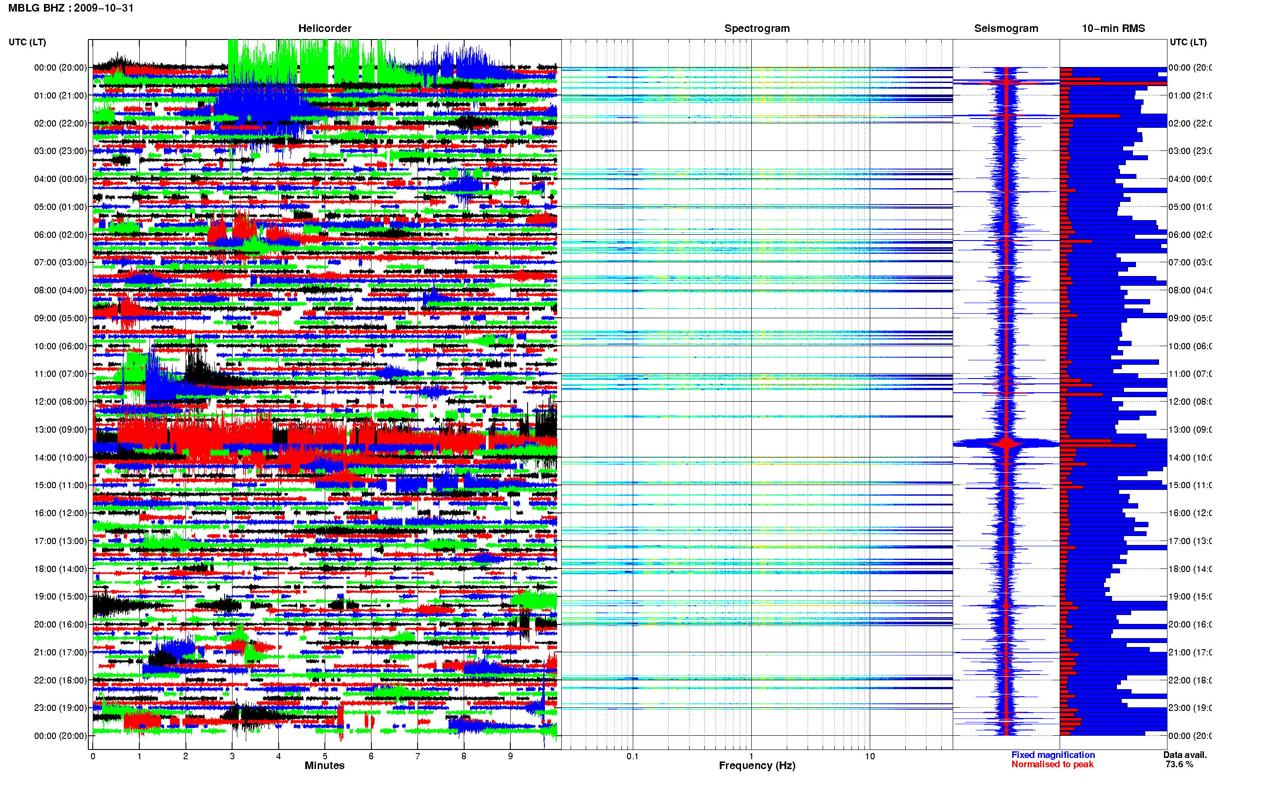Click the left 20:00 (16:00) time label
This screenshot has height=789, width=1262.
pyautogui.click(x=60, y=625)
